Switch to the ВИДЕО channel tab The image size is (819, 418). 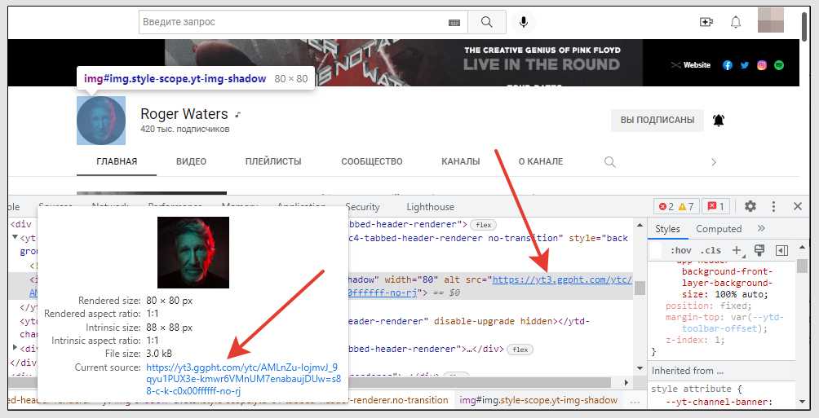click(191, 162)
